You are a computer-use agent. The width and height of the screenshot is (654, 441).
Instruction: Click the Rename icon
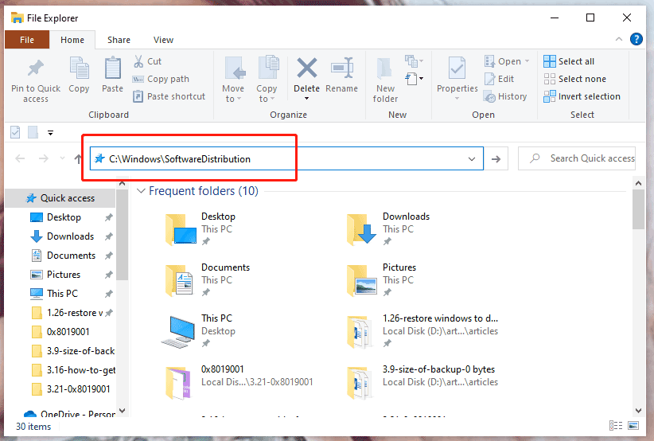click(x=341, y=68)
